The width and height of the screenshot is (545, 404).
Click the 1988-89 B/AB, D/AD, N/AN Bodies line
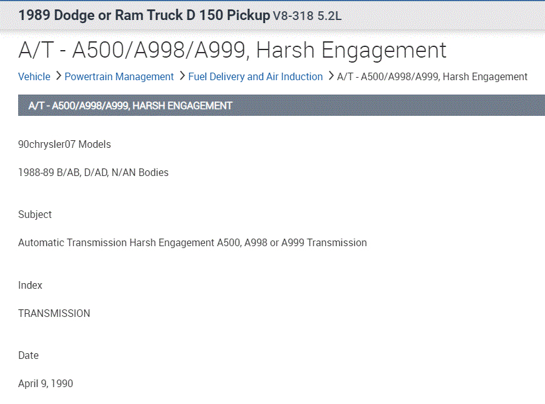[x=93, y=172]
